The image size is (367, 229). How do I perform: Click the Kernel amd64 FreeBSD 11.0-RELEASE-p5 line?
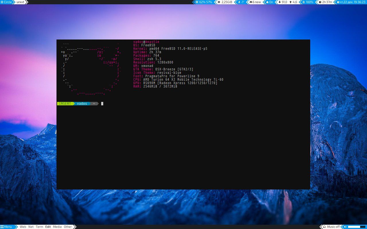click(x=170, y=49)
